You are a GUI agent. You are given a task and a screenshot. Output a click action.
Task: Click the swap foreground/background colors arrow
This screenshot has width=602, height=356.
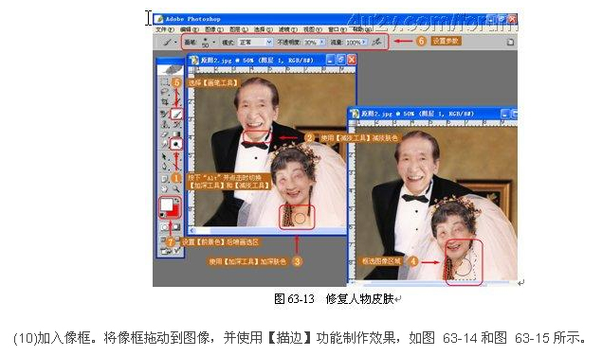point(178,200)
